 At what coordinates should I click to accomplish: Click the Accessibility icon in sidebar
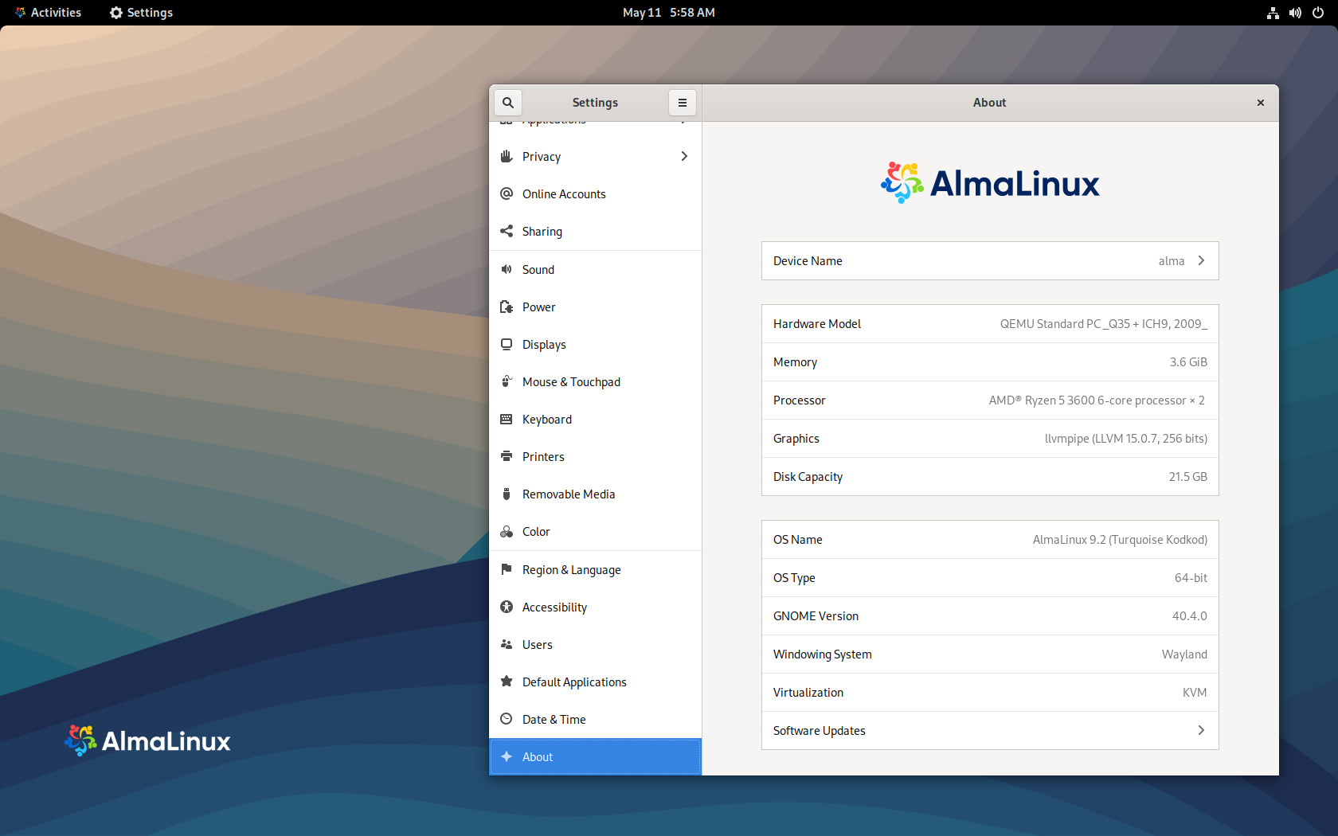pos(507,607)
